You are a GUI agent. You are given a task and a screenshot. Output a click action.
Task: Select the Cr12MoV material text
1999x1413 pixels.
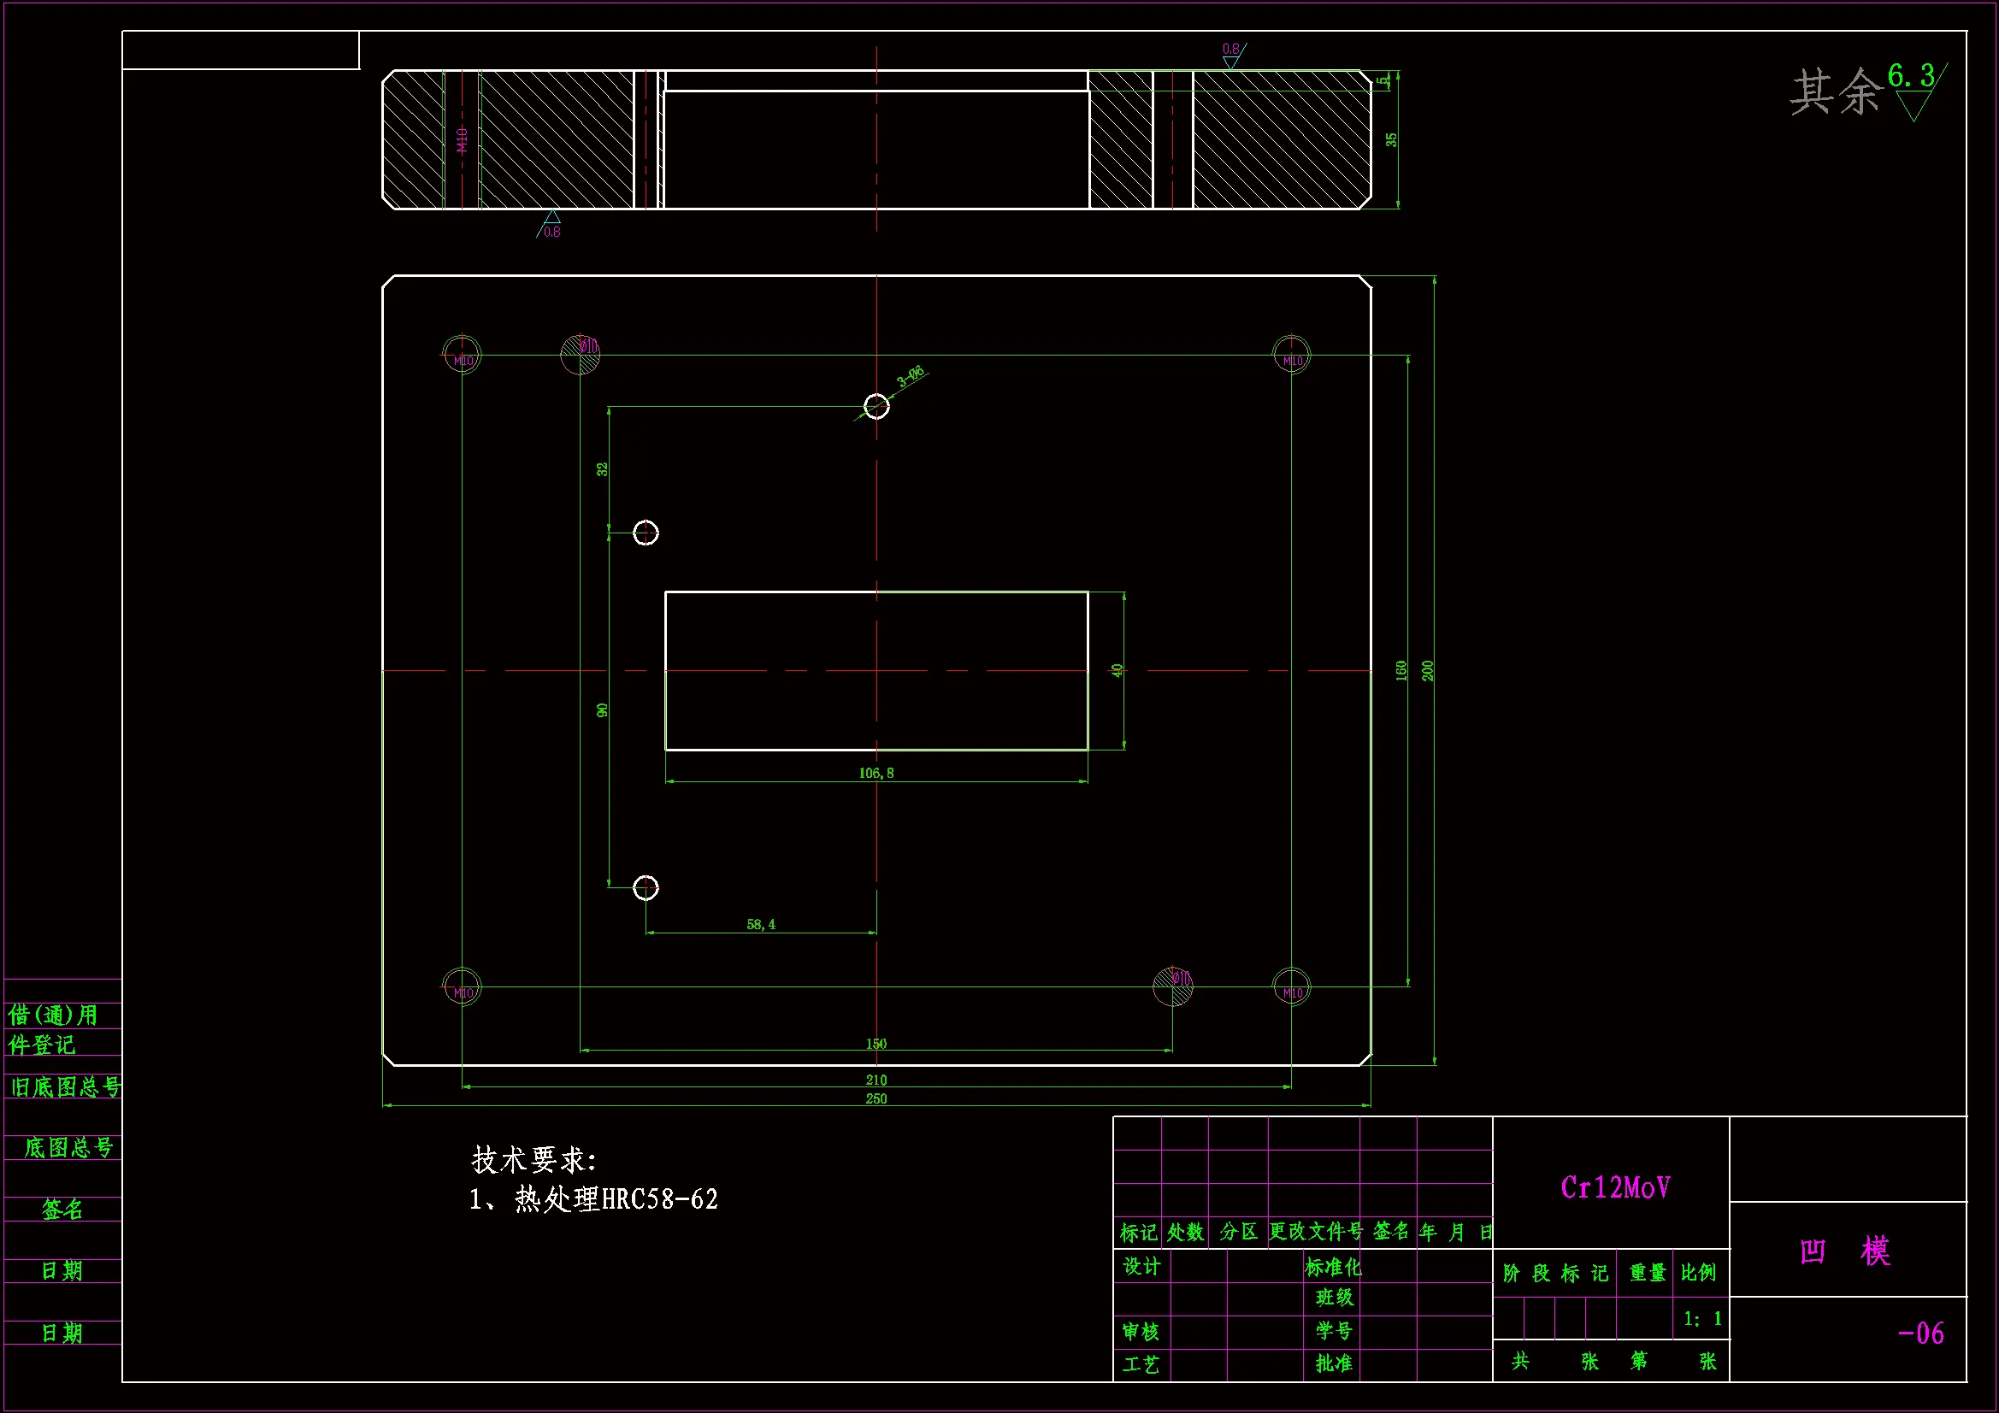(1615, 1188)
